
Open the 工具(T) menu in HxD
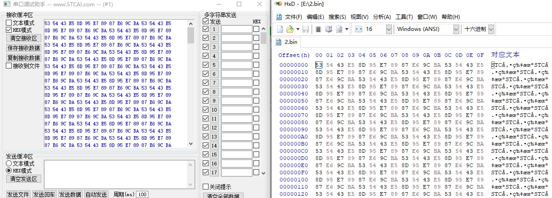tap(404, 17)
